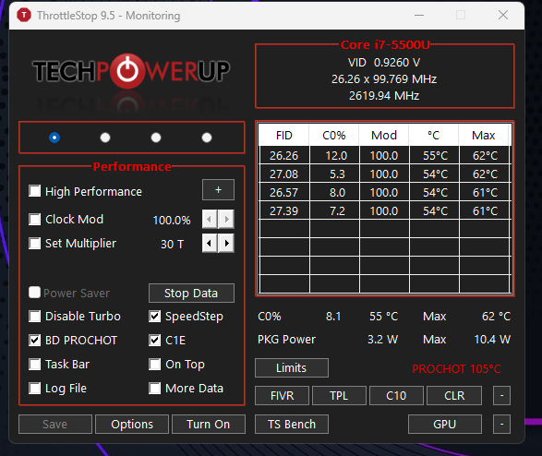The height and width of the screenshot is (456, 542).
Task: Click the minus button beside GPU
Action: [x=501, y=425]
